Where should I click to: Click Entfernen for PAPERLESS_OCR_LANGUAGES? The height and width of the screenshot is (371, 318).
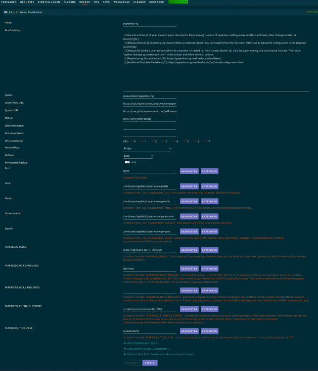click(x=210, y=290)
